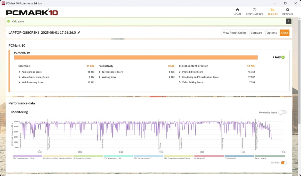The image size is (301, 176).
Task: Click the question mark help icon
Action: point(289,21)
